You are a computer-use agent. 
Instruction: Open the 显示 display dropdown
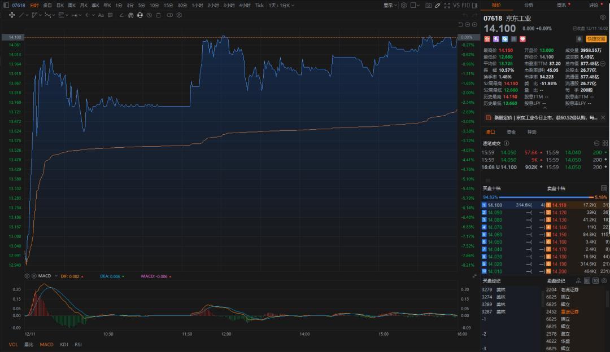click(x=390, y=5)
